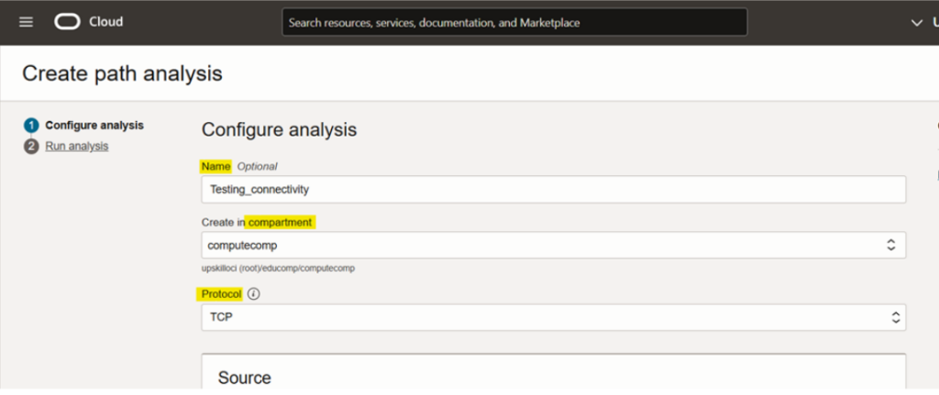Go to the Run analysis step

click(x=77, y=146)
